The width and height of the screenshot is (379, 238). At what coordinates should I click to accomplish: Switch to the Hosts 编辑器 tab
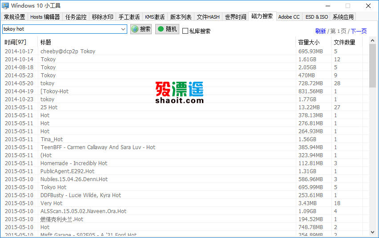tap(45, 17)
